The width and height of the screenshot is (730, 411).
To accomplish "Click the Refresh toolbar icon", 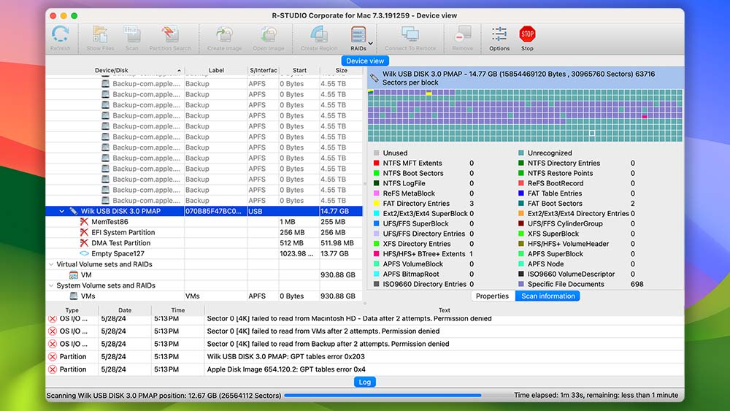I will [x=60, y=34].
